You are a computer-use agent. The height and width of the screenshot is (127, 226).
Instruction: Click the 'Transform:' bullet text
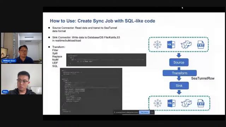59,47
